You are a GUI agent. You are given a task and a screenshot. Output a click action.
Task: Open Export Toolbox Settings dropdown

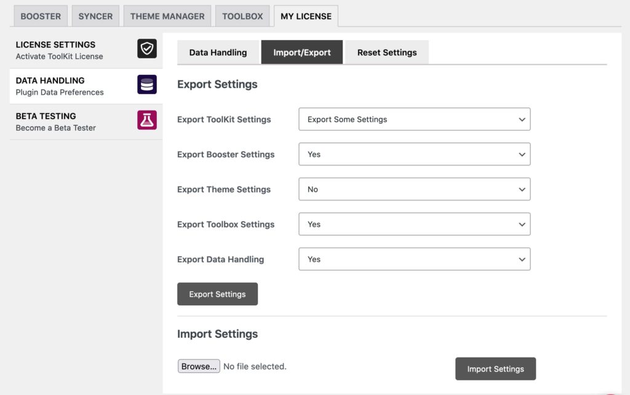414,224
